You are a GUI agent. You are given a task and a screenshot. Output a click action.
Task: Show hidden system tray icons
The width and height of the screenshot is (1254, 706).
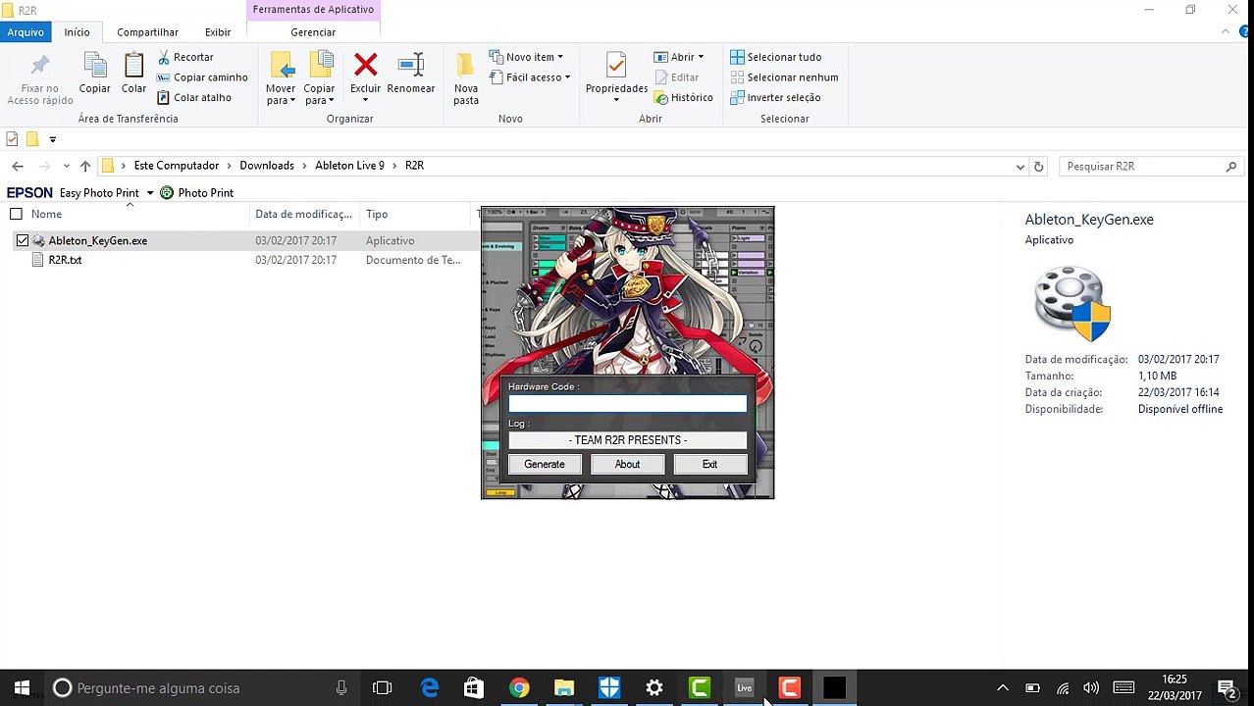1002,688
